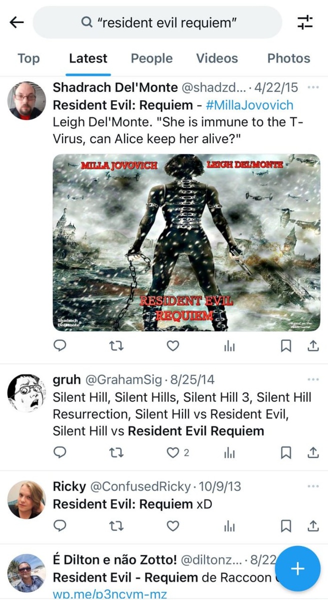The height and width of the screenshot is (600, 328).
Task: Open more options on Ricky's tweet
Action: [313, 486]
